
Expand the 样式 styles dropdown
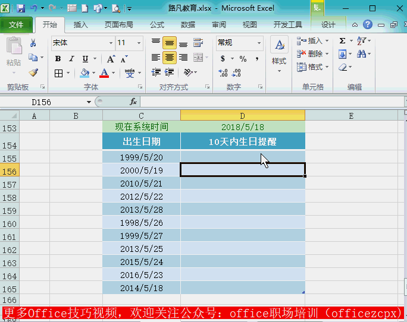[279, 71]
